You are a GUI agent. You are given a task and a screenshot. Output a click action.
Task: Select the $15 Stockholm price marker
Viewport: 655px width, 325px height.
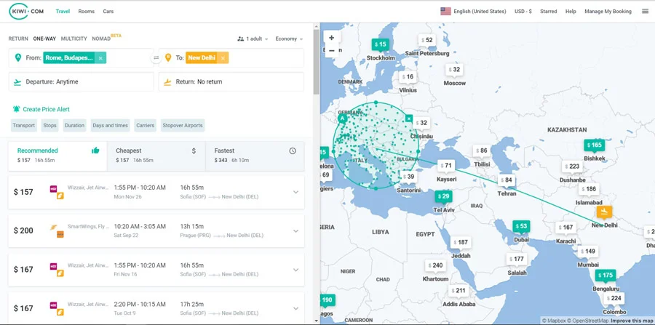pyautogui.click(x=381, y=44)
